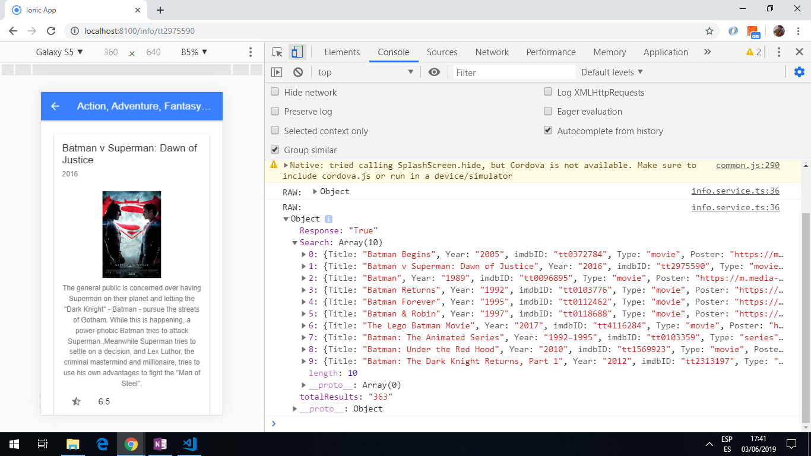Open the notification center icon
Screen dimensions: 811x456
[791, 444]
